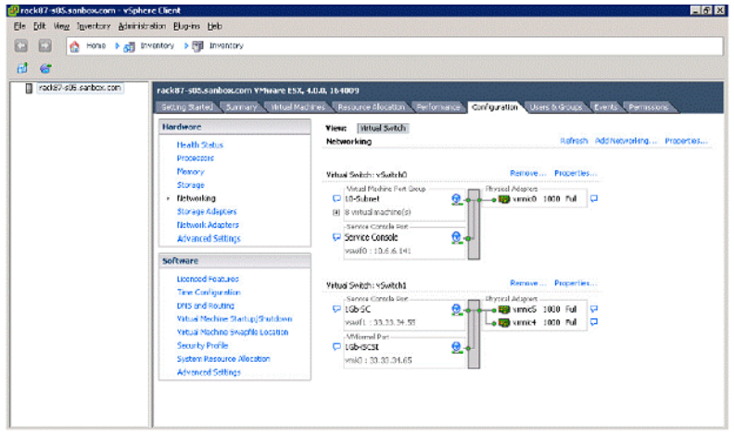Open Hardware Advanced Settings link
Screen dimensions: 734x436
click(209, 239)
